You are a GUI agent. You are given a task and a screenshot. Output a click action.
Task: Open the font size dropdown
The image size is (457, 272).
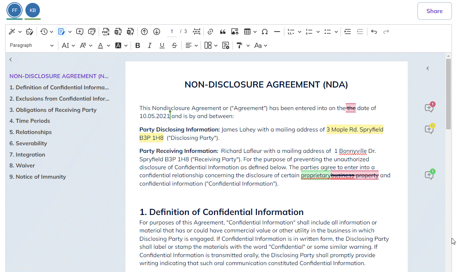coord(68,45)
